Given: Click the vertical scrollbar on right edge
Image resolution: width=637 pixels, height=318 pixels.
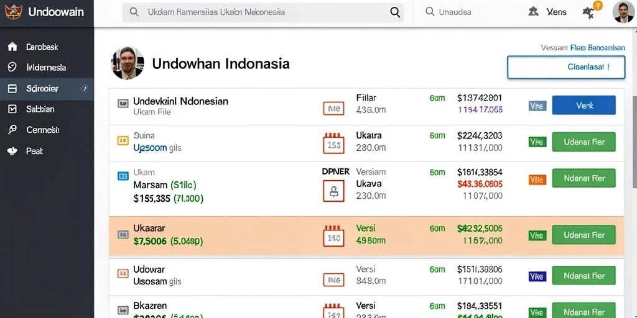Looking at the screenshot, I should click(x=635, y=142).
